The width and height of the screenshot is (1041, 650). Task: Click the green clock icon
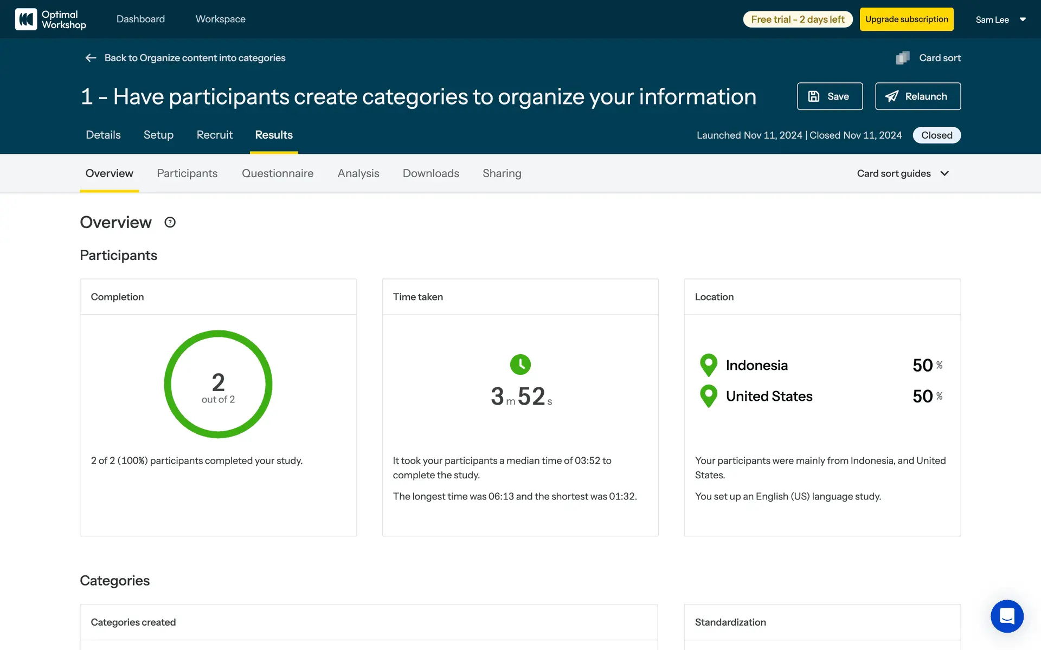point(520,365)
